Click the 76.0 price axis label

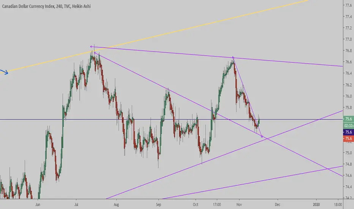(x=349, y=96)
